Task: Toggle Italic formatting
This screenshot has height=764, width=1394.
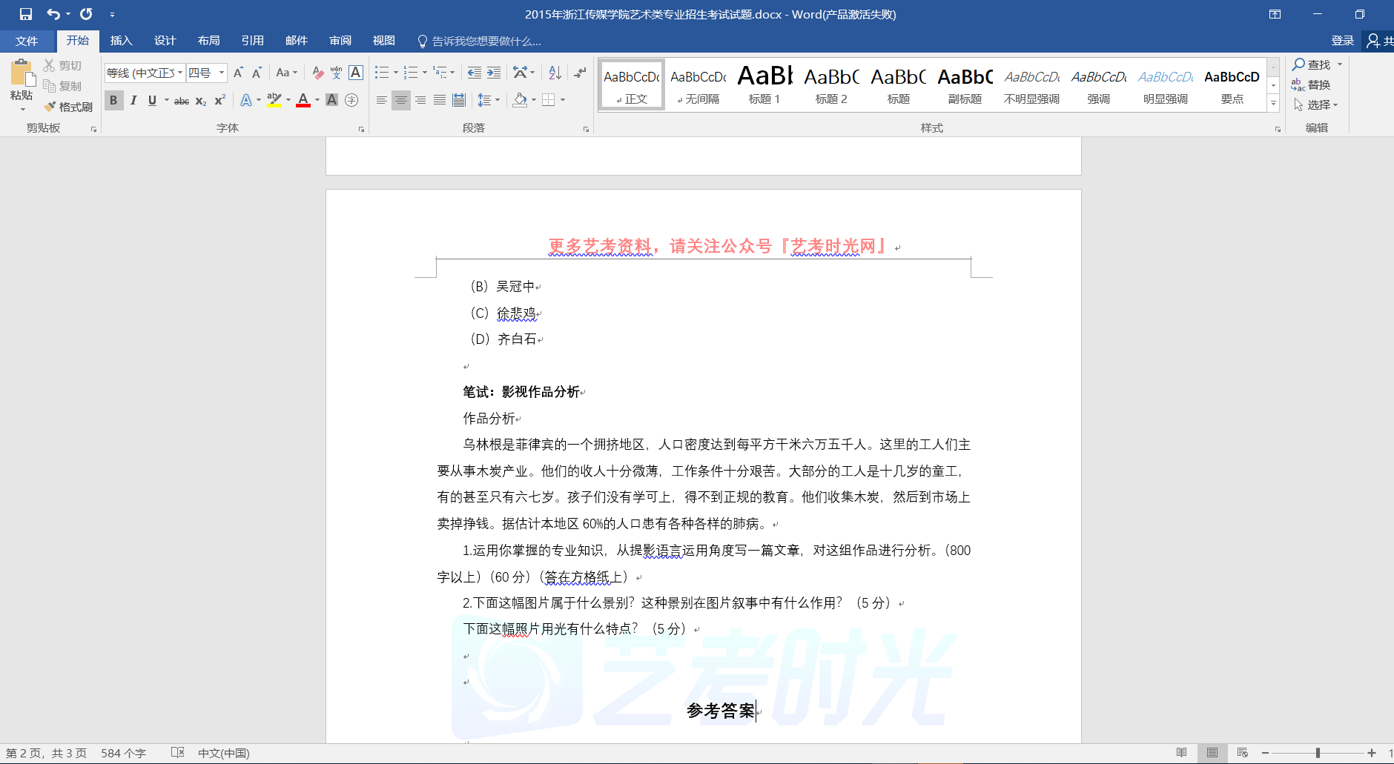Action: coord(133,100)
